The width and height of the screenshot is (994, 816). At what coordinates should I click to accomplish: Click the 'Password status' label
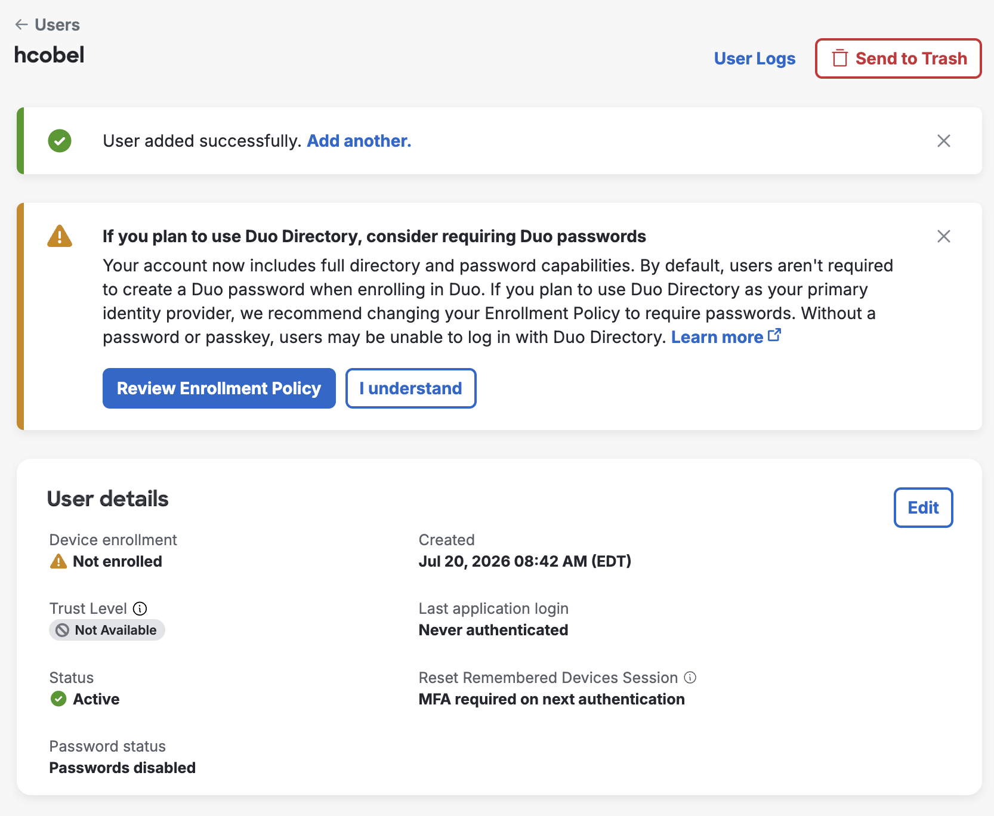click(107, 746)
